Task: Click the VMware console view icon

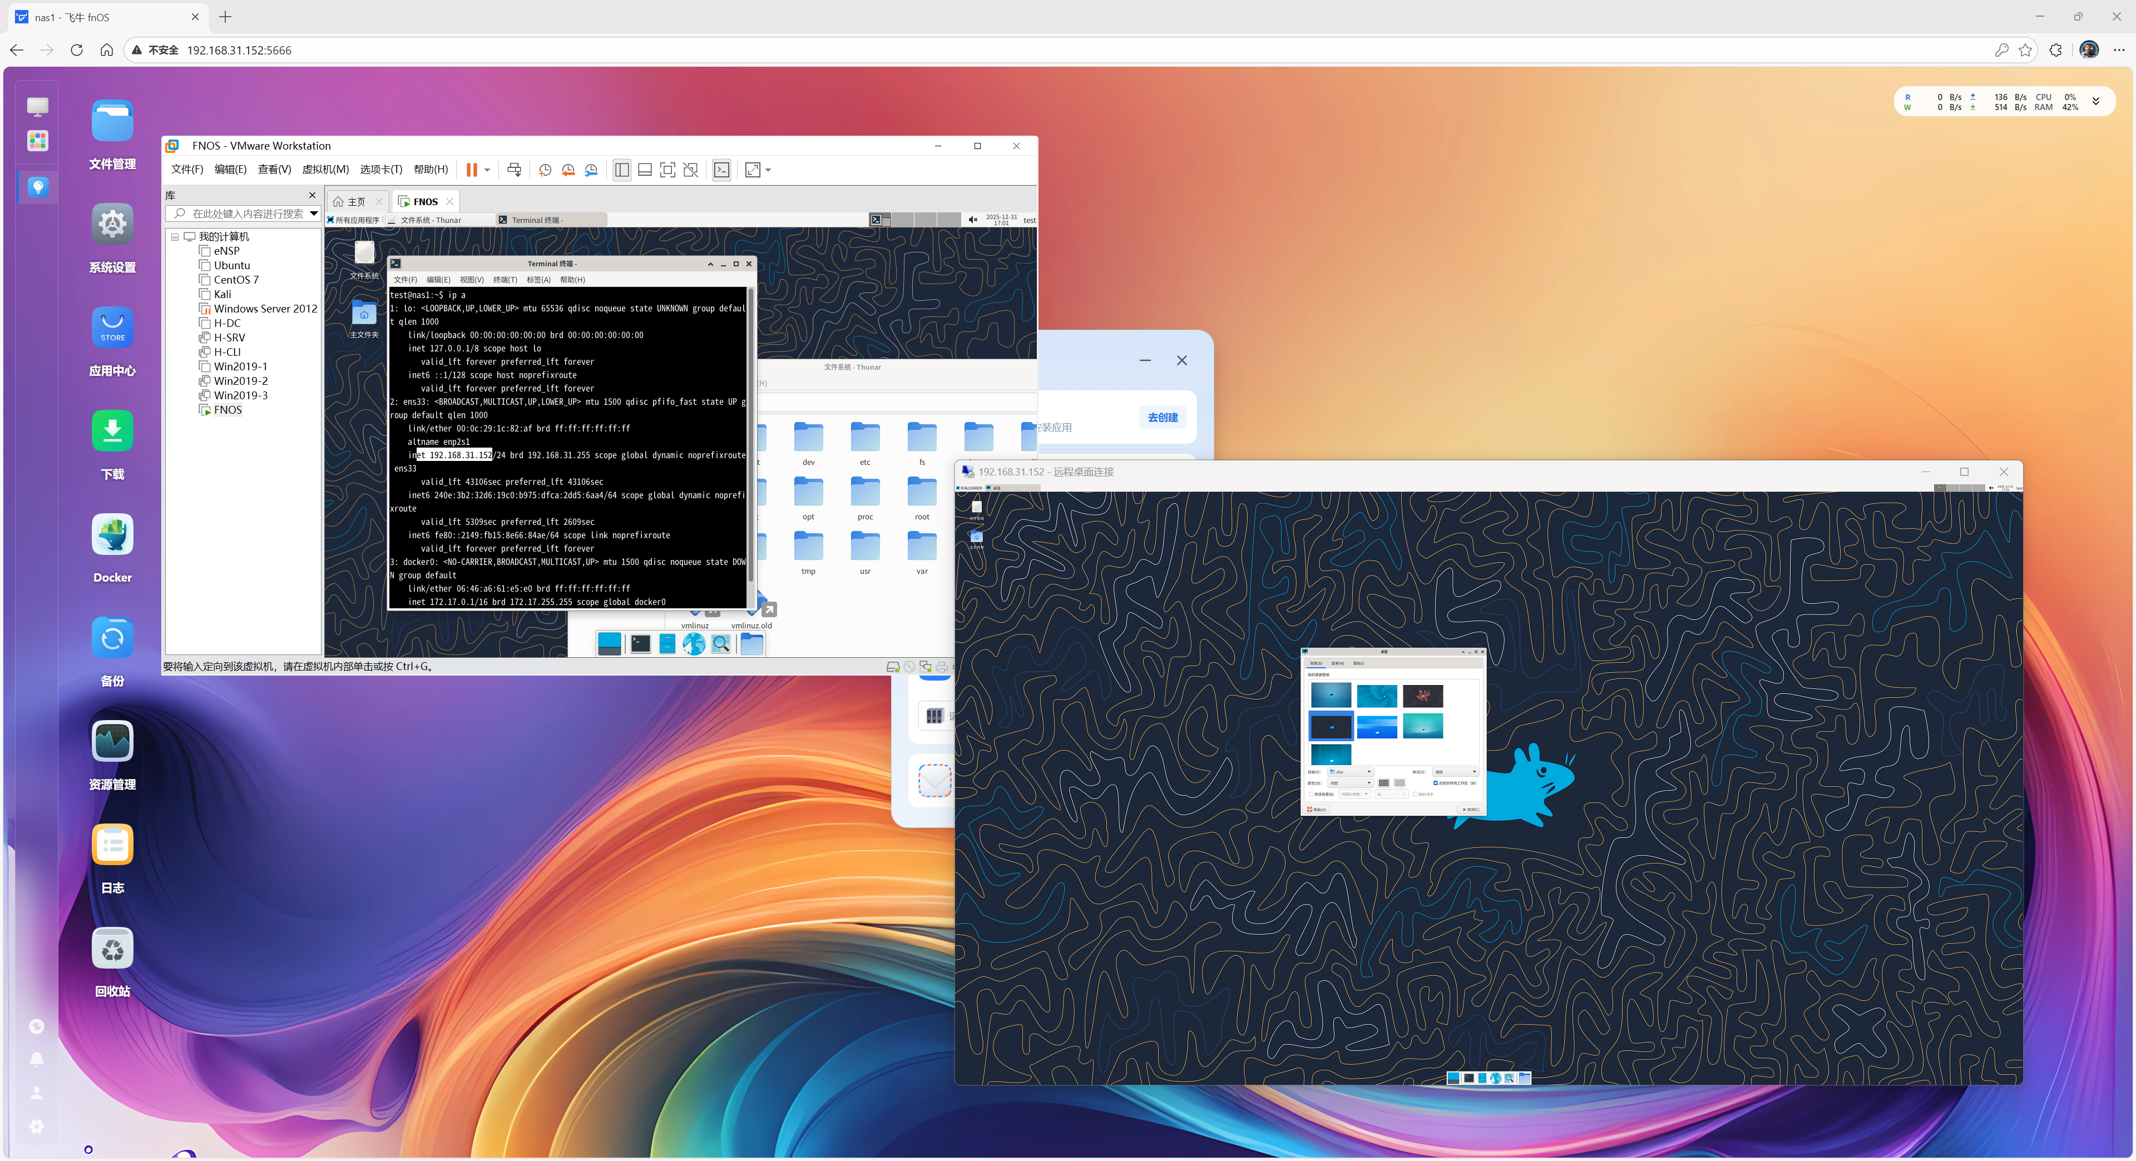Action: (x=721, y=170)
